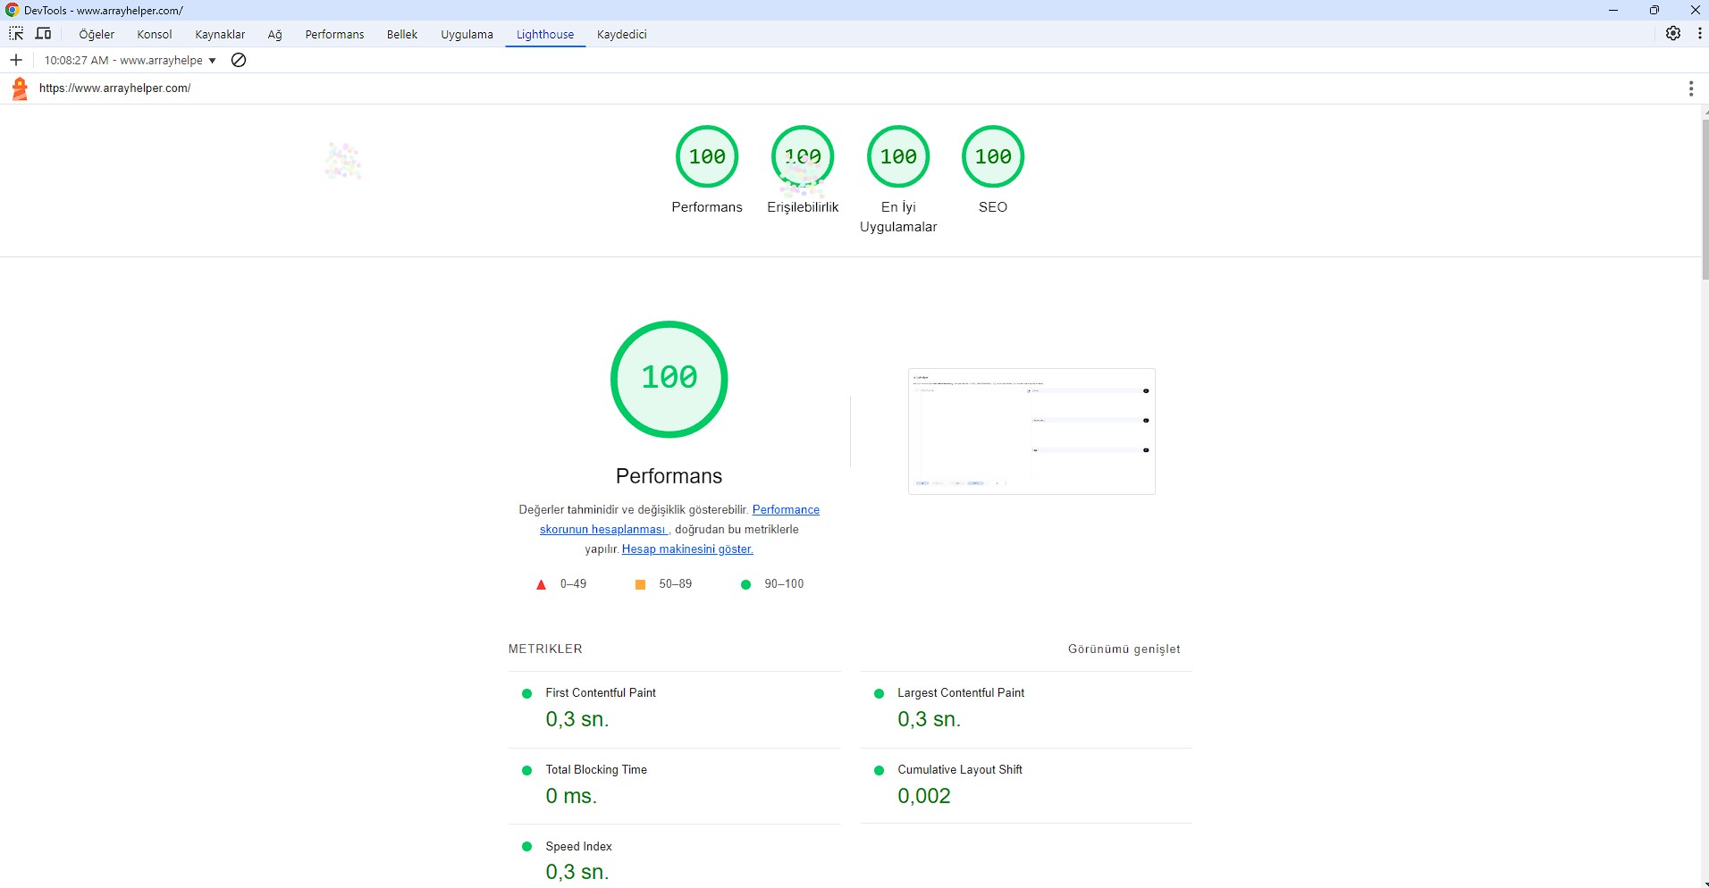This screenshot has width=1709, height=888.
Task: Click the Hesap makinesini göster link
Action: point(687,549)
